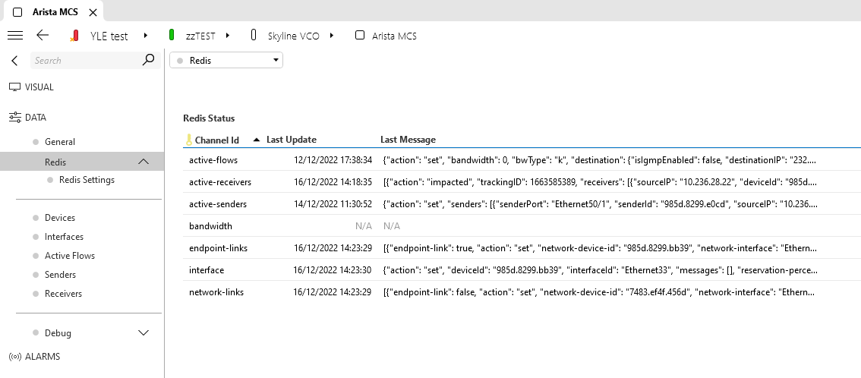Image resolution: width=861 pixels, height=378 pixels.
Task: Click the Skyline VCO element icon
Action: tap(253, 35)
